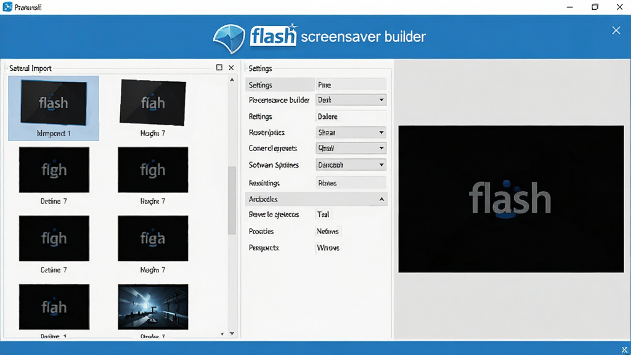Open the 'Danctubl' dropdown
The image size is (631, 355).
tap(351, 165)
